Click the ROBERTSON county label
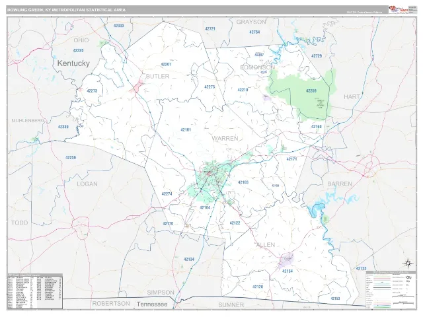 111,304
